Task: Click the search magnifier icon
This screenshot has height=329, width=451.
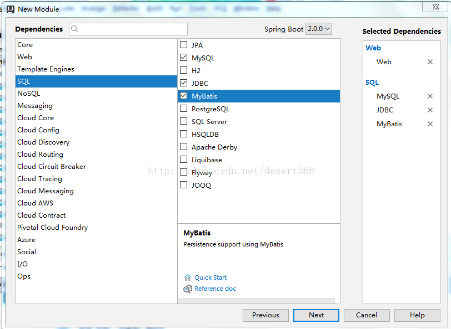Action: tap(75, 29)
